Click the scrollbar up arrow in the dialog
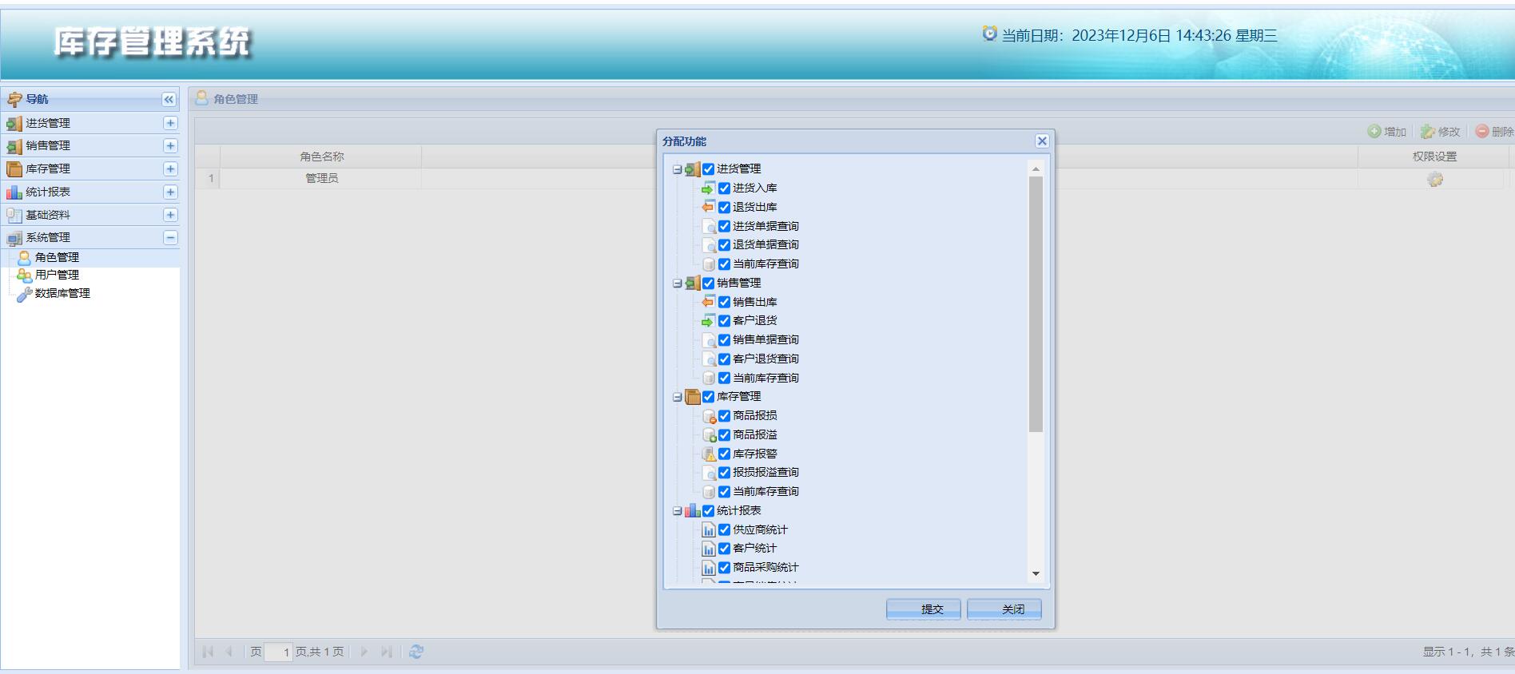1515x674 pixels. click(x=1036, y=168)
